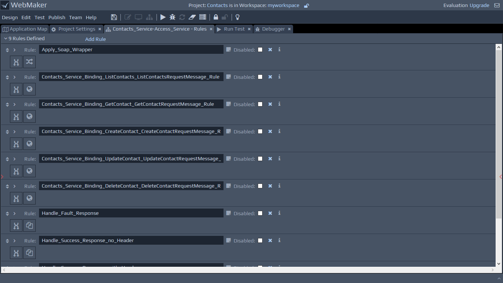Toggle Disabled checkbox for Apply_Soap_Wrapper
503x283 pixels.
260,50
